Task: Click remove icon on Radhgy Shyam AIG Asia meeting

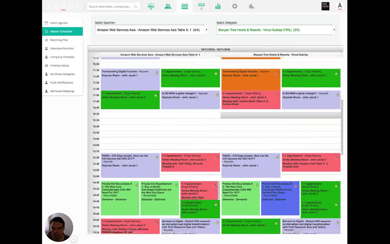Action: pyautogui.click(x=156, y=223)
